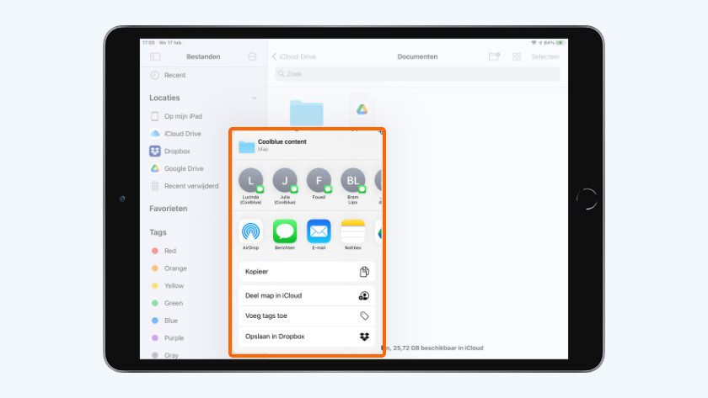Tap the AirDrop share icon
Viewport: 708px width, 398px height.
point(250,231)
